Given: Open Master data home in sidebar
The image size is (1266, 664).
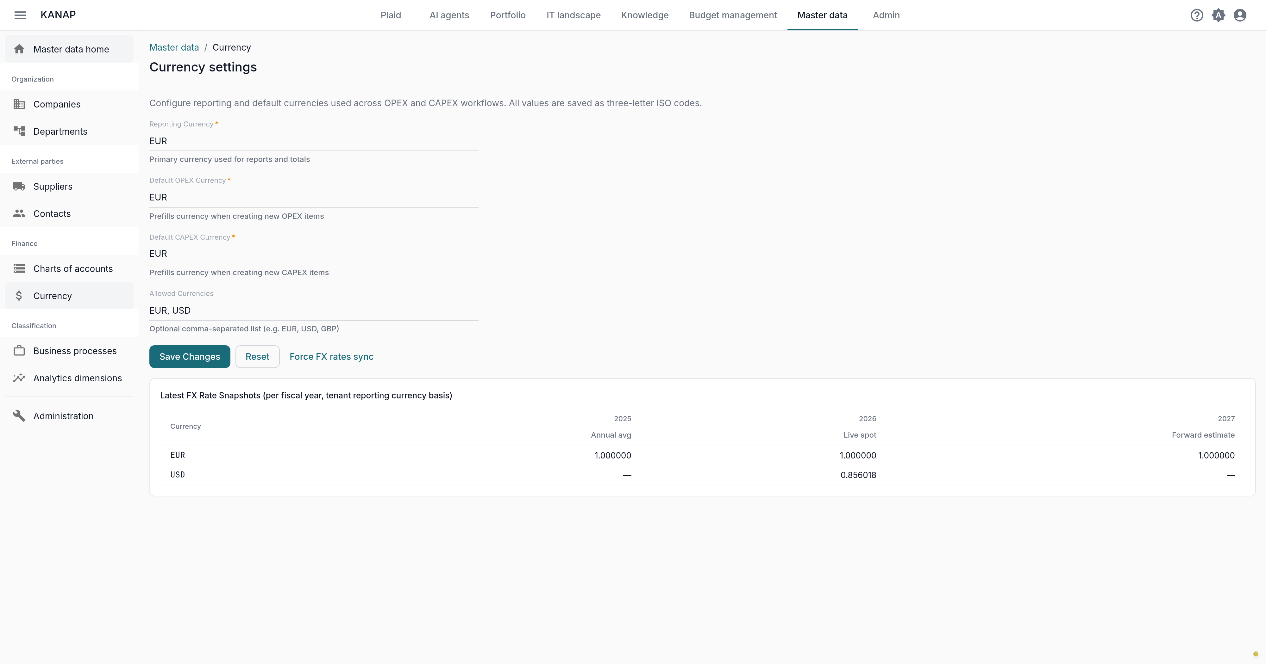Looking at the screenshot, I should (x=69, y=49).
